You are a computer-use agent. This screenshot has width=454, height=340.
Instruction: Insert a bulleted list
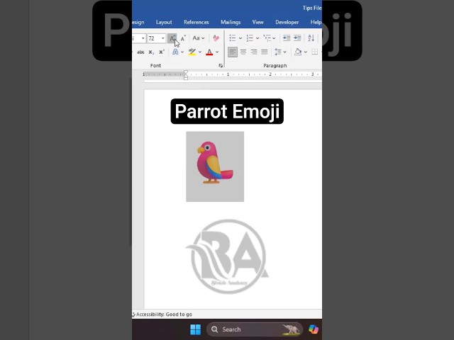tap(233, 38)
